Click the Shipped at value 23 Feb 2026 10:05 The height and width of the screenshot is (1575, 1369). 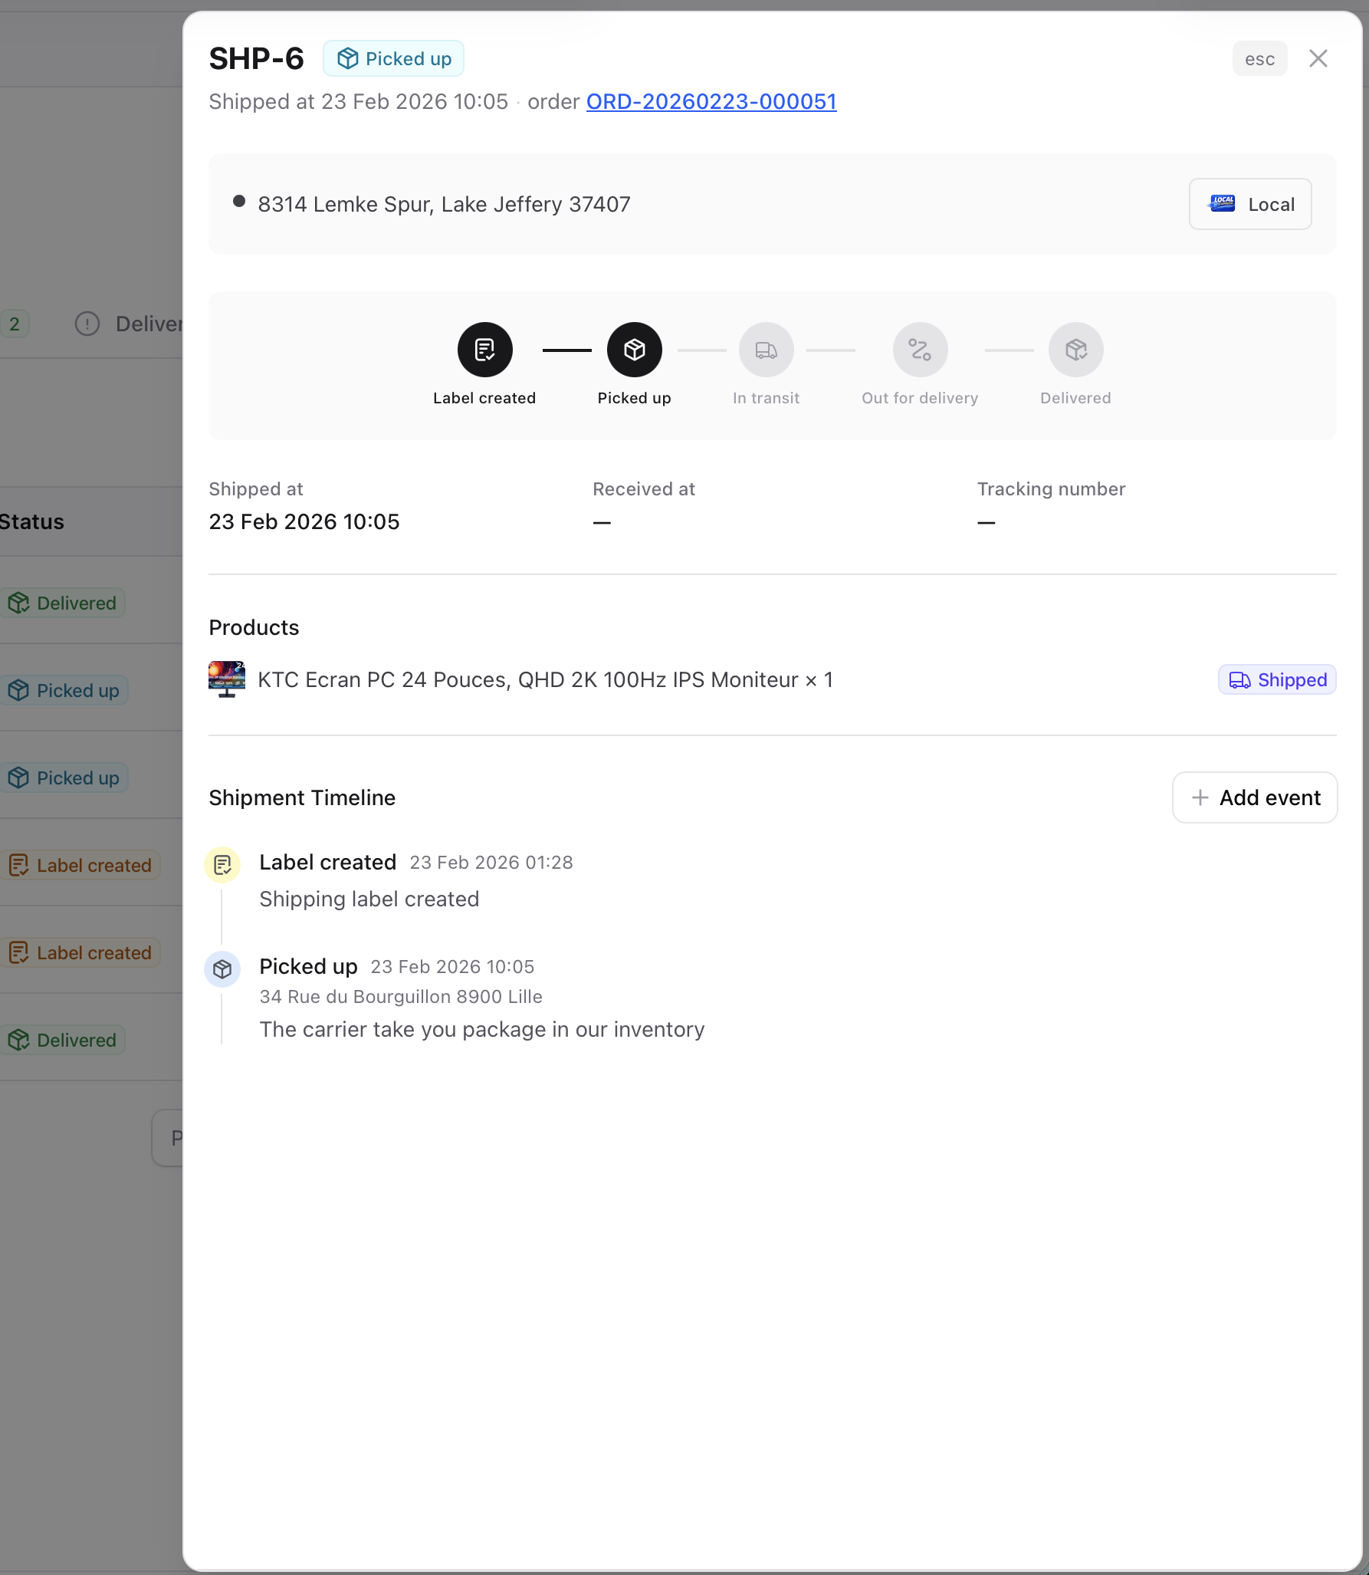coord(304,521)
